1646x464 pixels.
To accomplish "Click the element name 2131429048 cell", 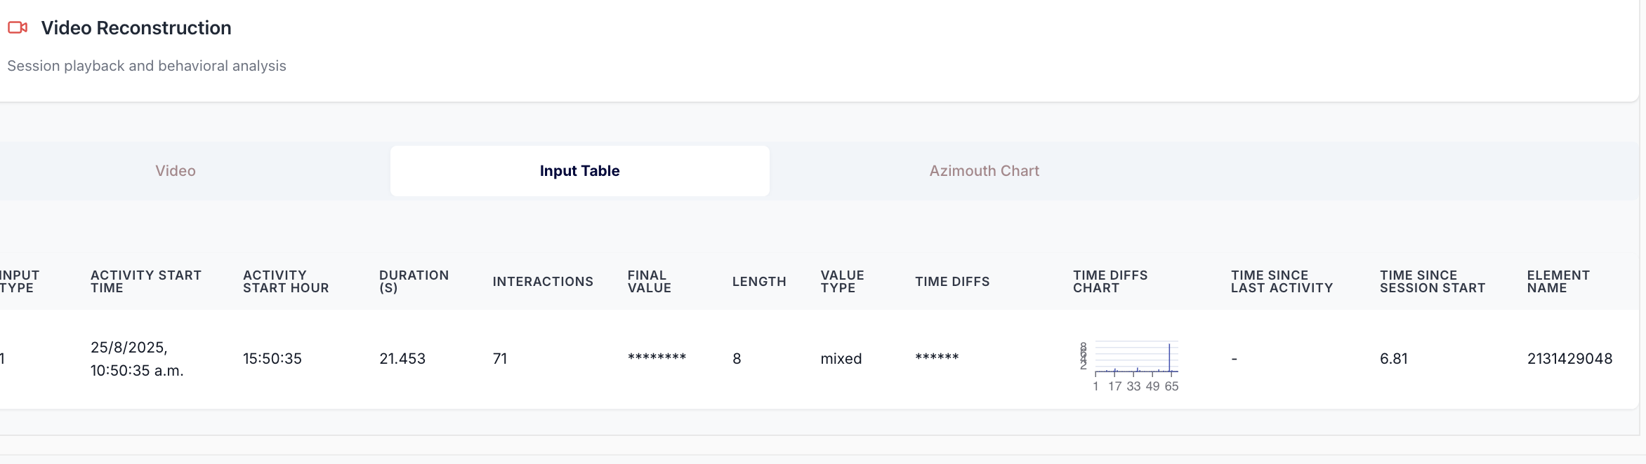I will pyautogui.click(x=1569, y=359).
